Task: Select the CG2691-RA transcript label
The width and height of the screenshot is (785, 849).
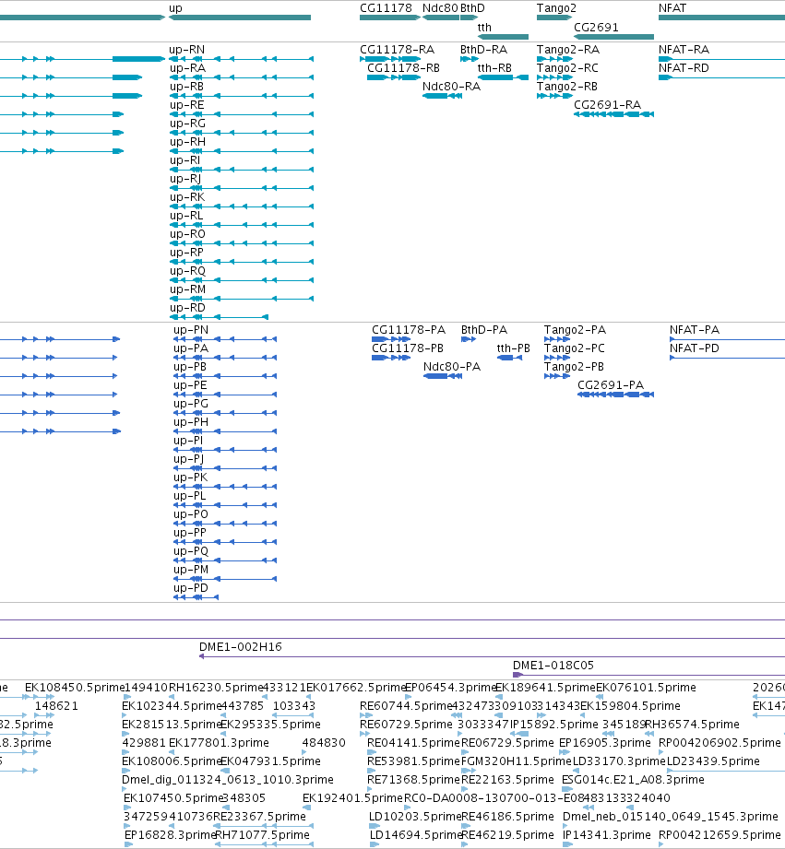Action: (607, 105)
